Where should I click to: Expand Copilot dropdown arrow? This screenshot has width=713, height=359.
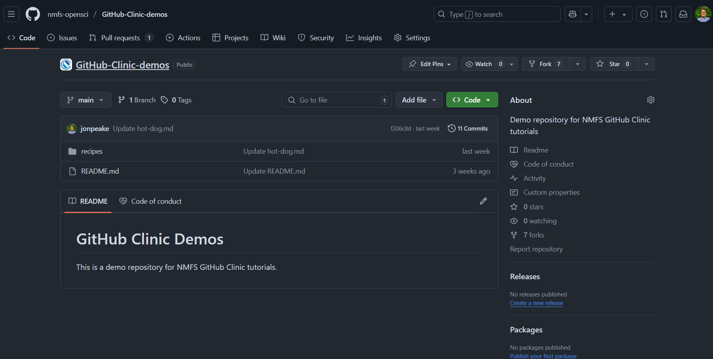586,14
